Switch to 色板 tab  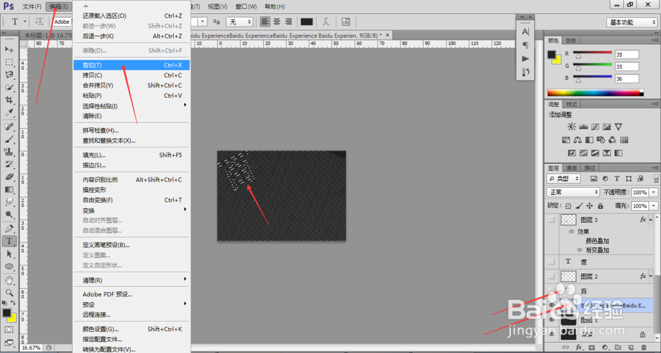(570, 40)
